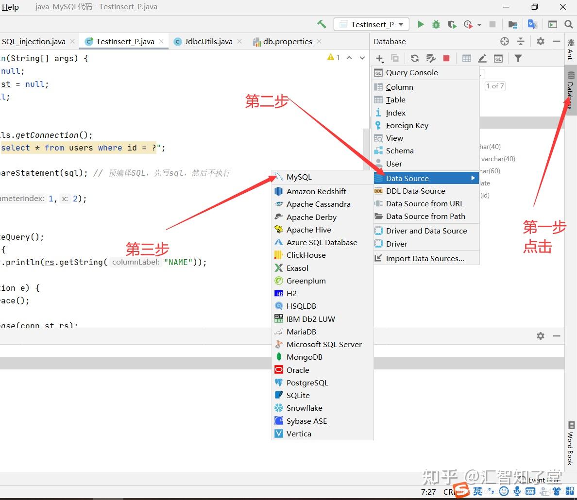Viewport: 577px width, 500px height.
Task: Click the warning indicator showing 1
Action: tap(333, 57)
